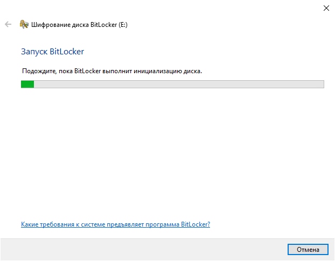Image resolution: width=335 pixels, height=261 pixels.
Task: Click the Запуск BitLocker heading
Action: pos(53,52)
